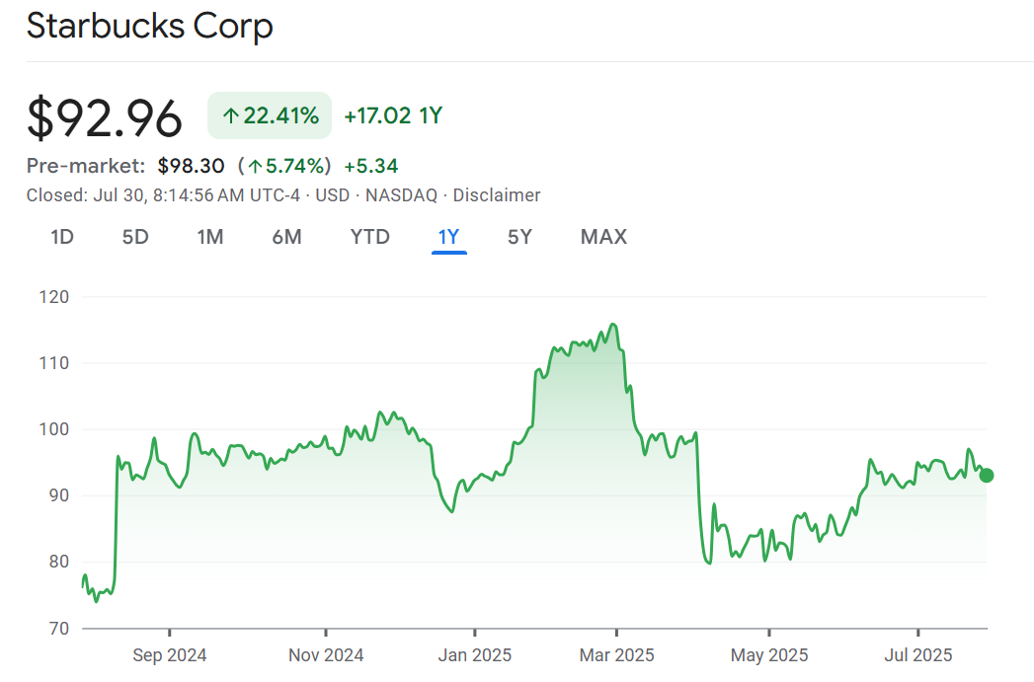
Task: Switch chart to 5Y range
Action: pos(519,237)
